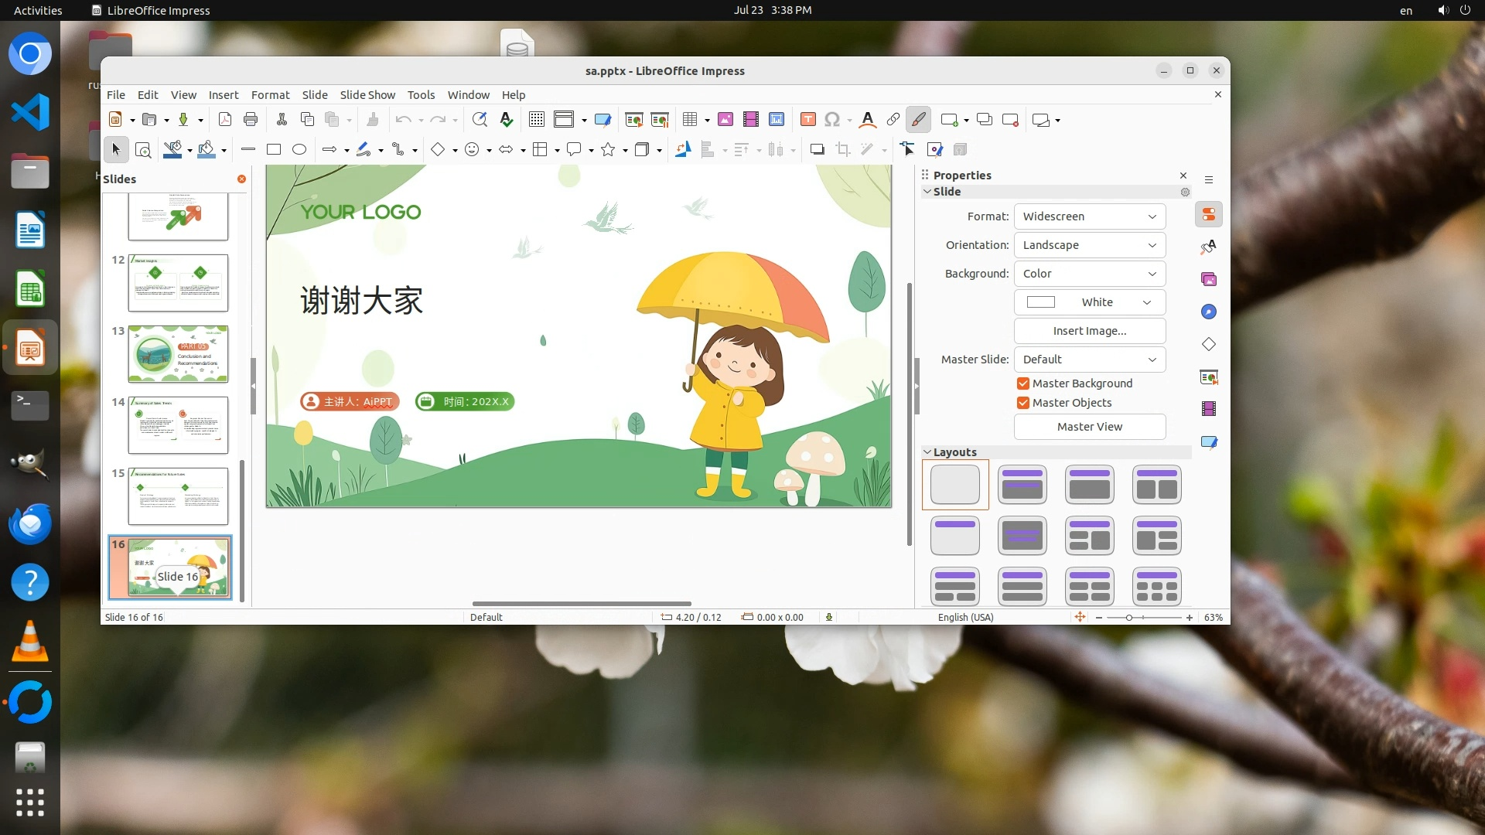Click the Insert Table icon
The width and height of the screenshot is (1485, 835).
tap(690, 119)
